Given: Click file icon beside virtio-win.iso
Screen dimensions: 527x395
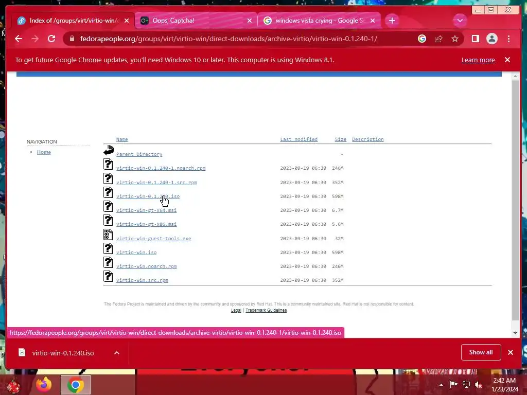Looking at the screenshot, I should (108, 248).
